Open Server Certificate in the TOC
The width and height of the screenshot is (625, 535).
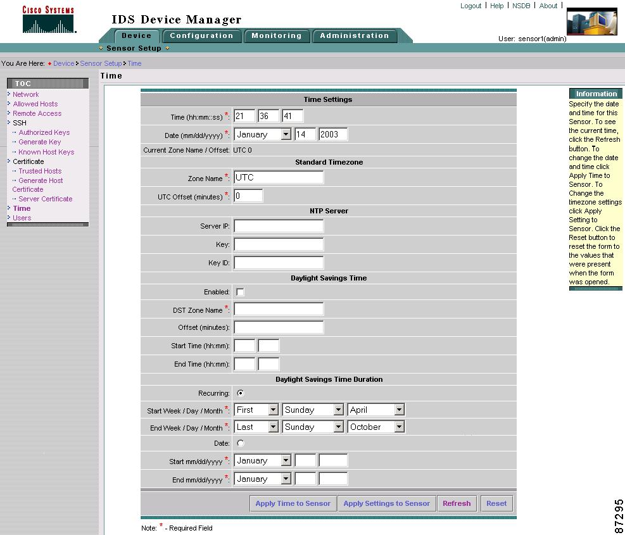(46, 199)
